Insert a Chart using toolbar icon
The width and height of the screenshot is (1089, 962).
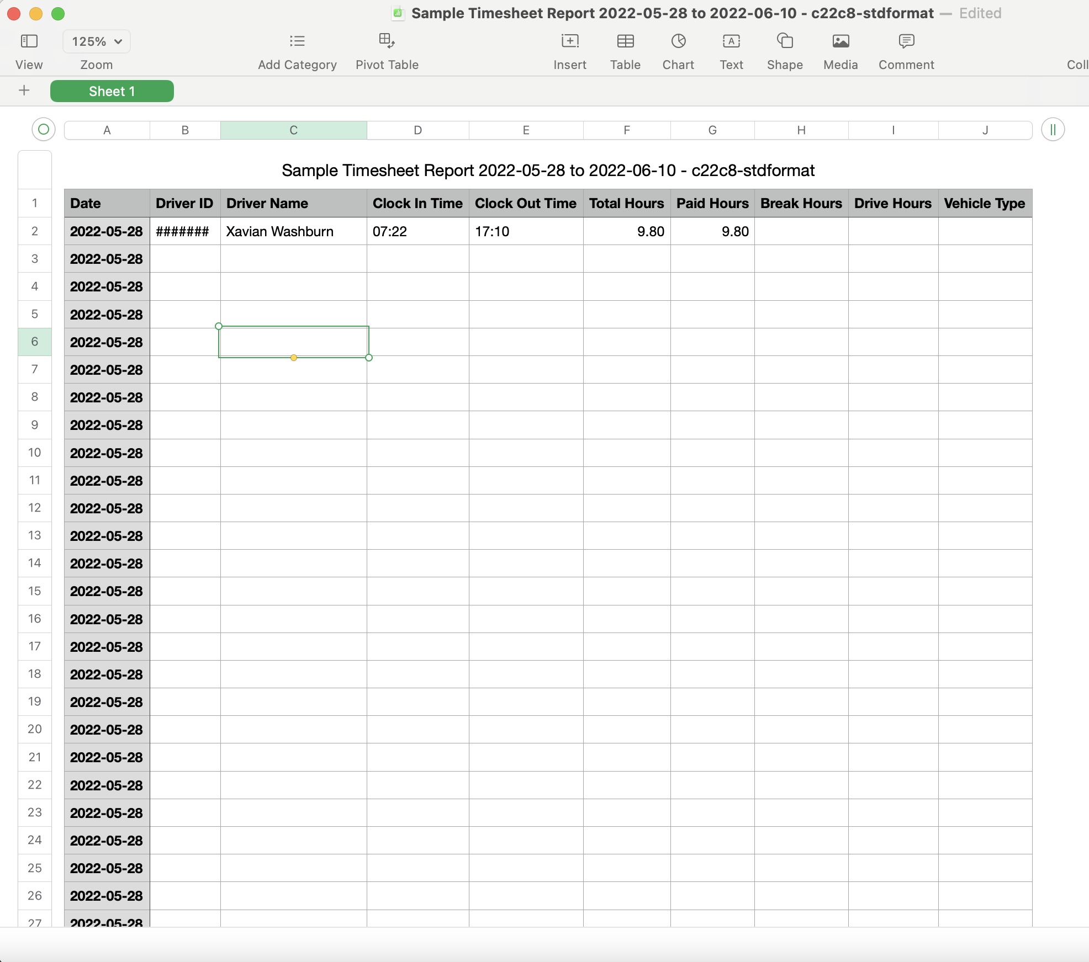click(x=678, y=41)
